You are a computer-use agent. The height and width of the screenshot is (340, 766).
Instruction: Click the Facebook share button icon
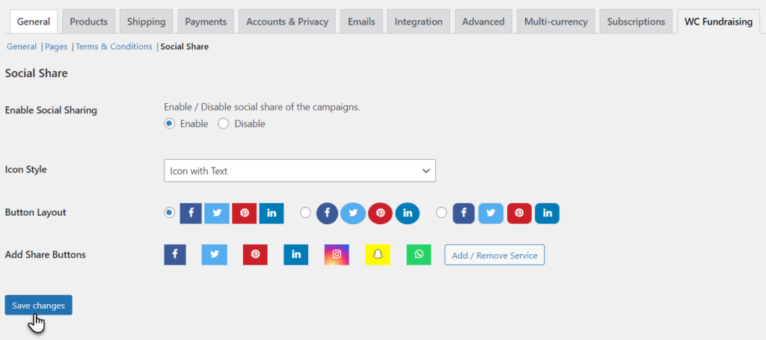[175, 255]
